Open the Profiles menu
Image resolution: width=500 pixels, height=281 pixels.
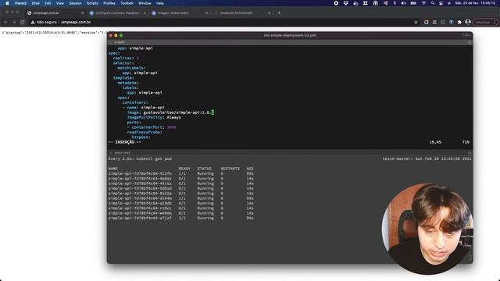tap(109, 3)
